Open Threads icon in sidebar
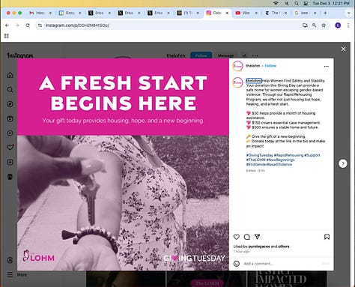This screenshot has width=355, height=287. click(x=10, y=260)
